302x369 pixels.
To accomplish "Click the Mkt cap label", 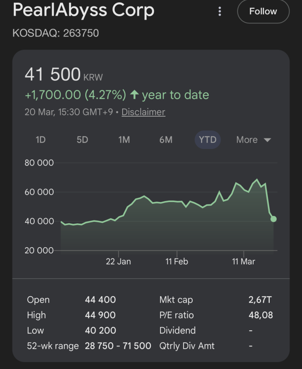I will click(x=176, y=300).
